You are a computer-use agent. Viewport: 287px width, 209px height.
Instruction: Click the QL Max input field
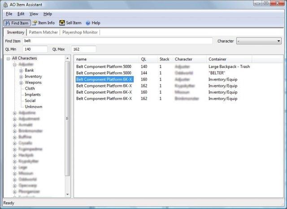coord(84,49)
